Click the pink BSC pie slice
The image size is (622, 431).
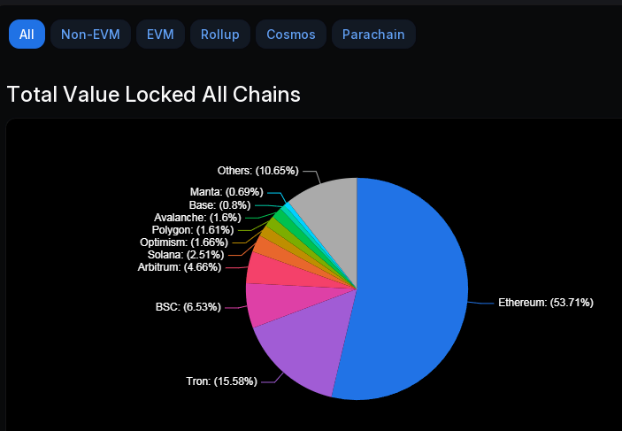click(278, 304)
